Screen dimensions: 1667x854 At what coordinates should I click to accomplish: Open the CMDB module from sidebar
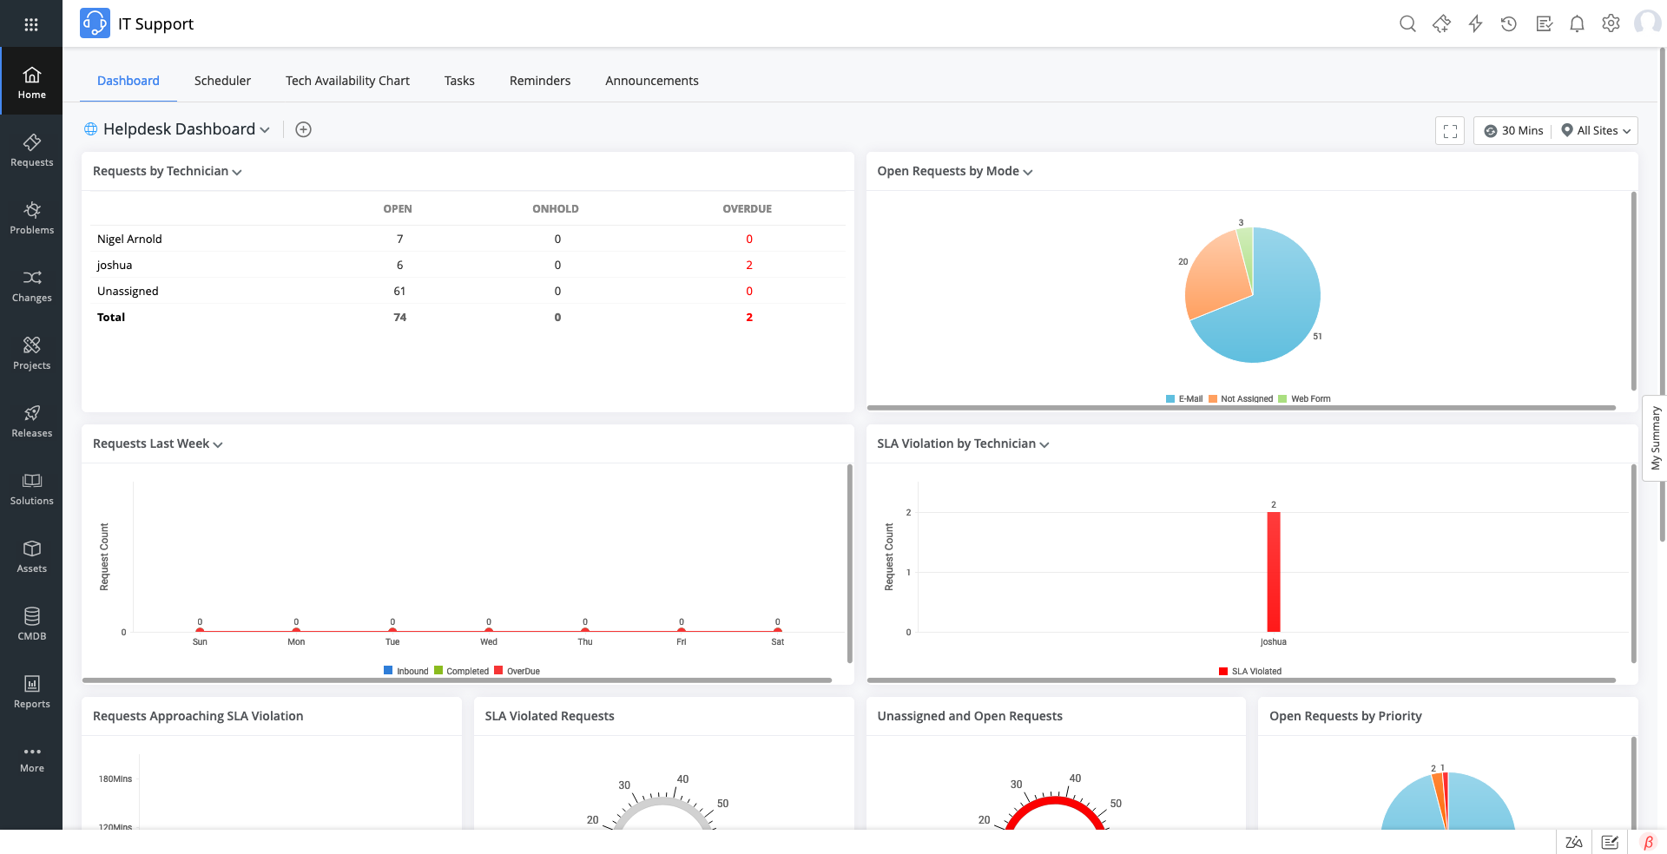[x=31, y=621]
